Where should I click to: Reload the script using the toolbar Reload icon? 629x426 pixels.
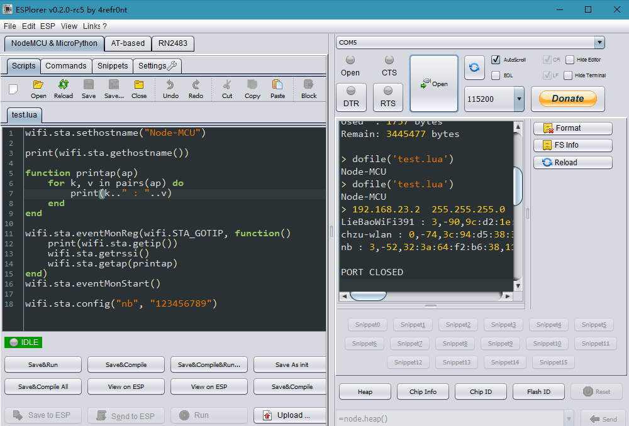tap(64, 89)
